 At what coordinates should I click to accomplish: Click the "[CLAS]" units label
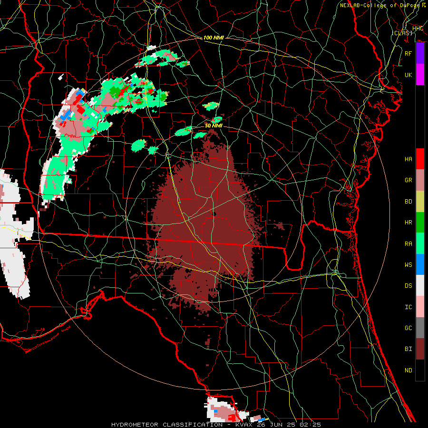coord(402,33)
